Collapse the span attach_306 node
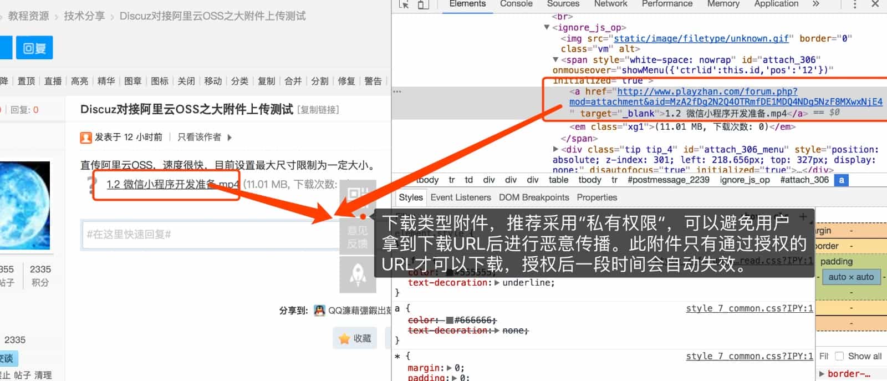The image size is (887, 381). [x=555, y=59]
